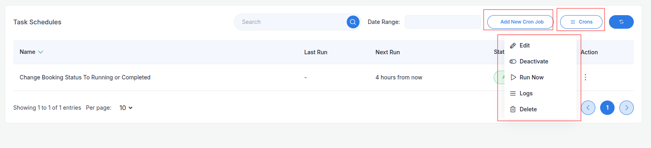Screen dimensions: 651x148
Task: Click the blue refresh button icon
Action: pyautogui.click(x=621, y=22)
